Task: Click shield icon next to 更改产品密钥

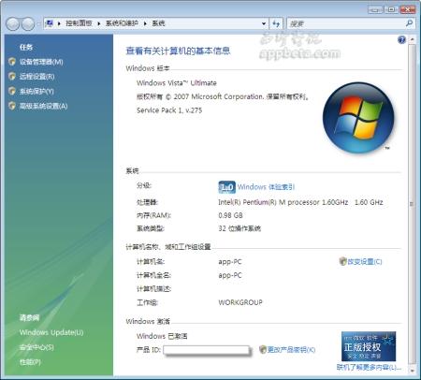Action: pyautogui.click(x=263, y=349)
